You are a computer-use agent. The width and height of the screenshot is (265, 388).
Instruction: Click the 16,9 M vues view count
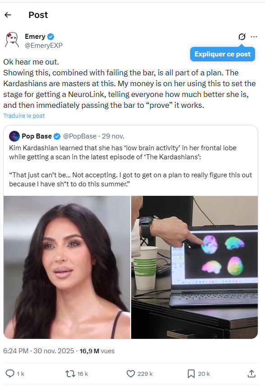point(97,351)
